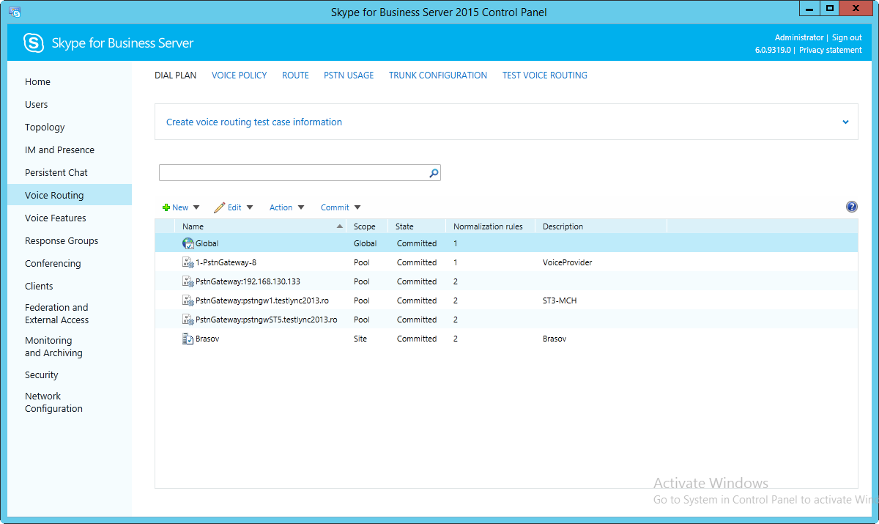Screen dimensions: 879x524
Task: Click the Sign out link
Action: coord(847,38)
